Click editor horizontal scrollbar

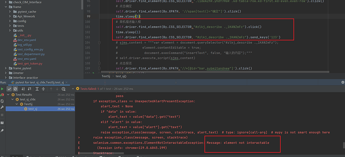tap(214, 71)
